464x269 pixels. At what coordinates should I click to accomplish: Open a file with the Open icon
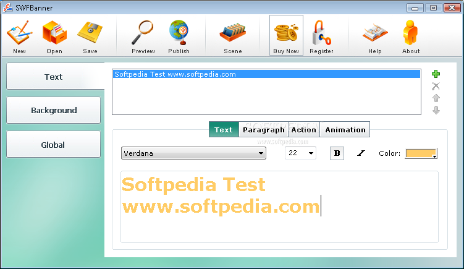pos(54,33)
